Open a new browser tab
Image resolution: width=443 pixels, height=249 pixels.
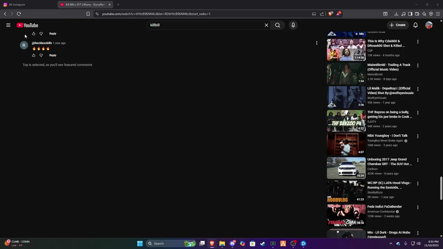[x=118, y=4]
